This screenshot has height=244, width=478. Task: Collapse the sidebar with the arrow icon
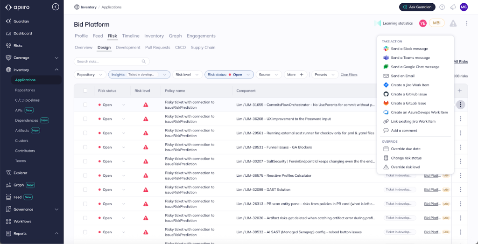click(56, 7)
